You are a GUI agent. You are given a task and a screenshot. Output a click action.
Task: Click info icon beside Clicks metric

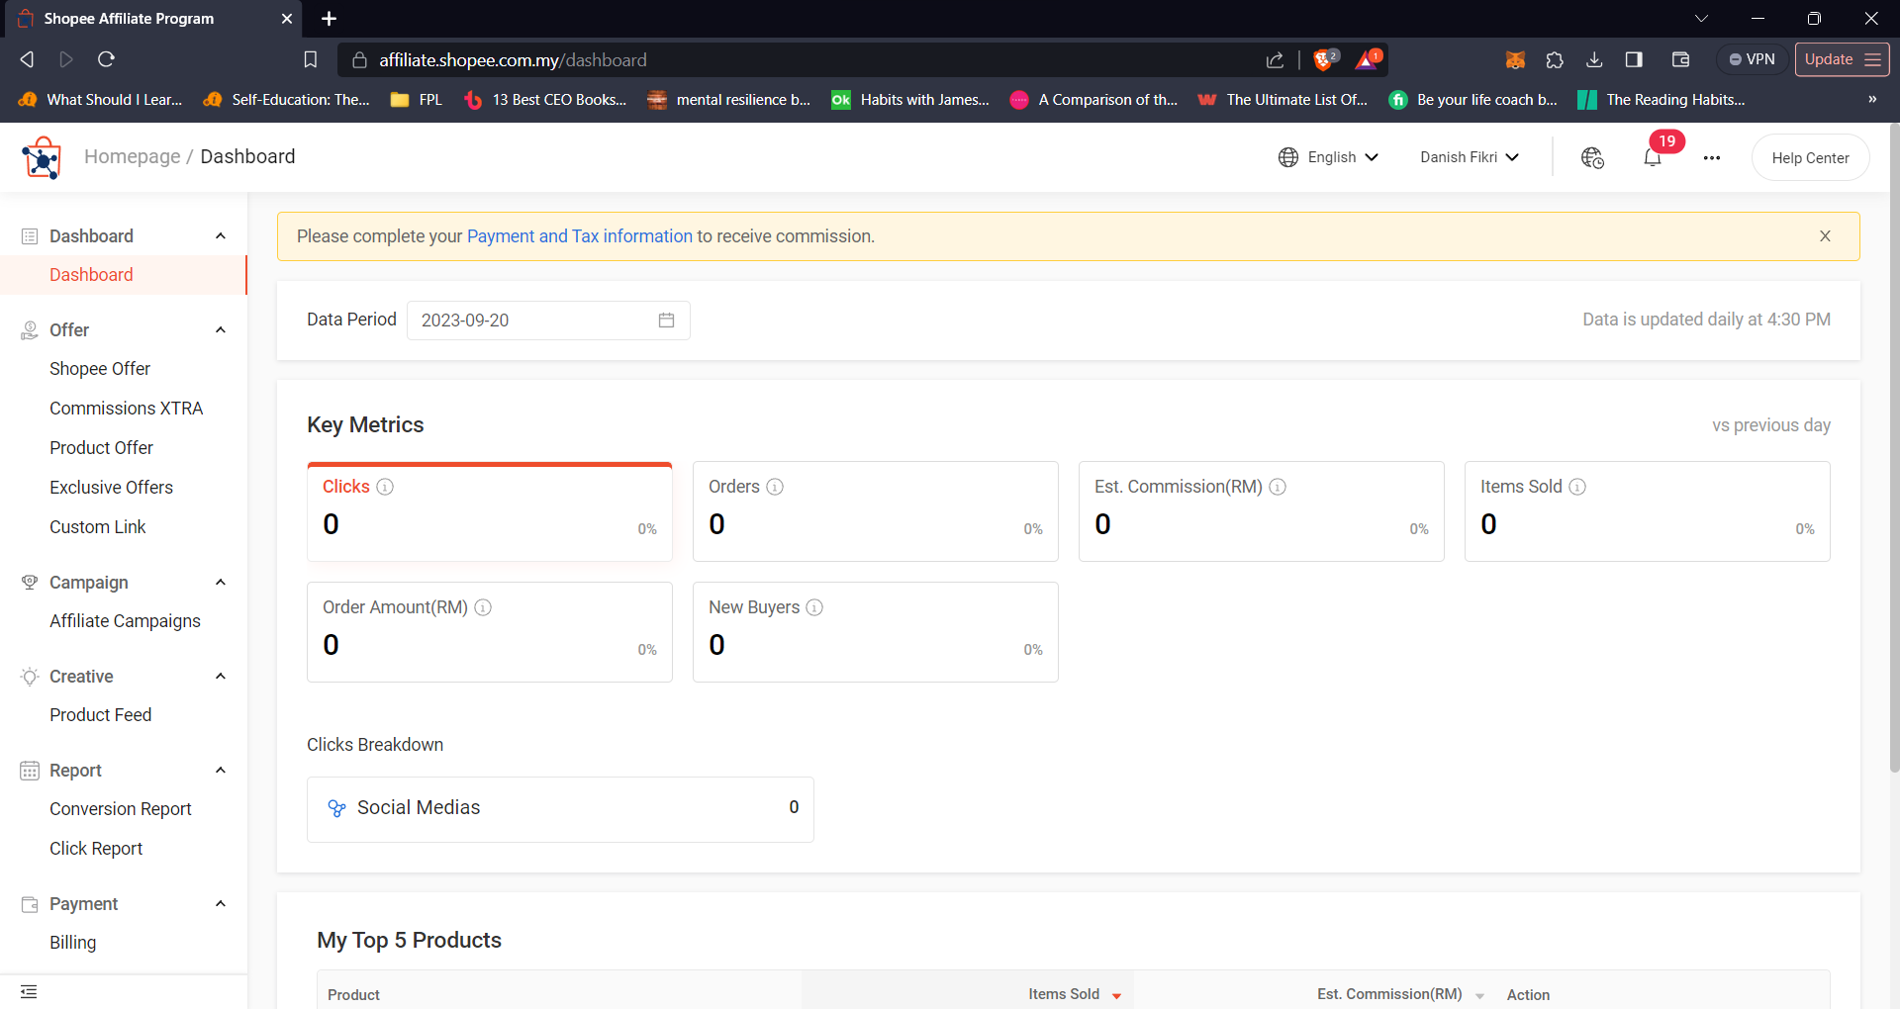tap(385, 487)
